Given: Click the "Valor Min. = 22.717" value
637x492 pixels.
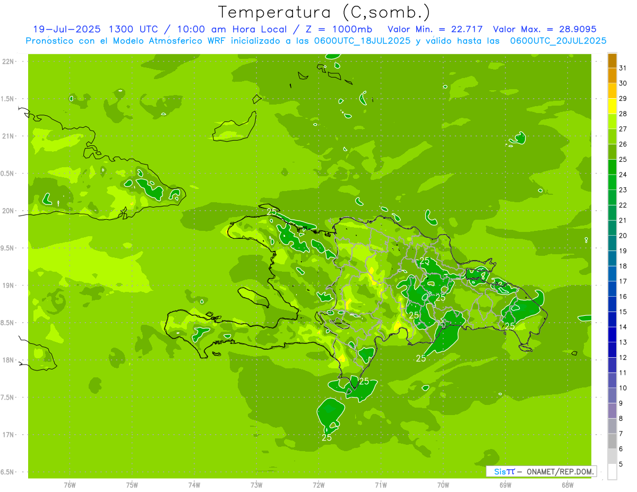Looking at the screenshot, I should (x=435, y=29).
